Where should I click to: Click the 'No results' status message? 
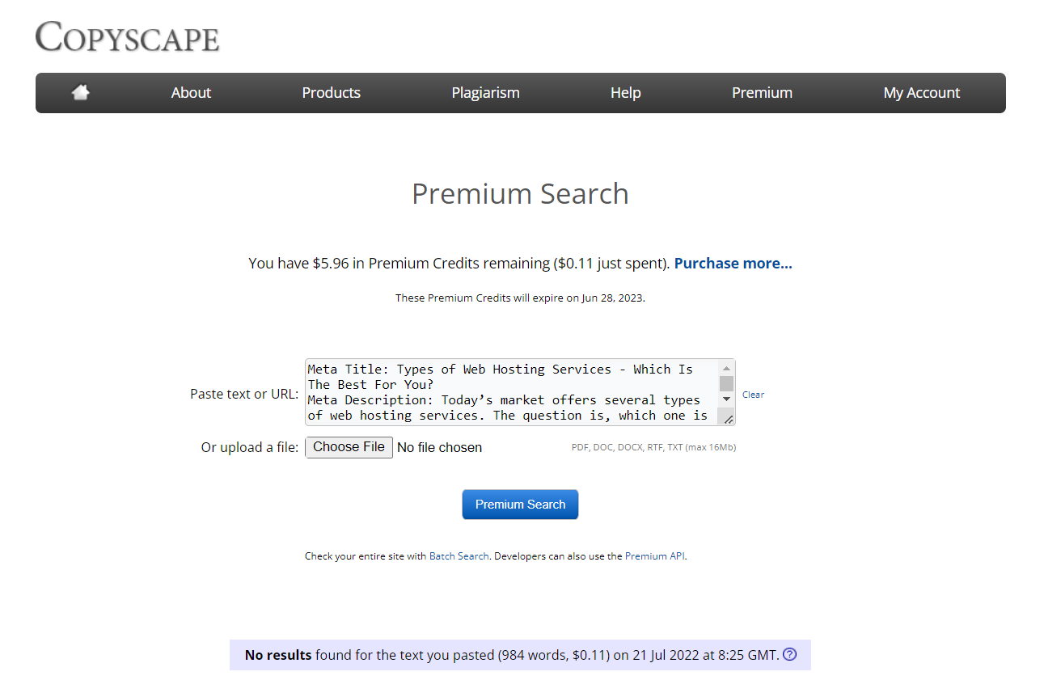point(520,655)
